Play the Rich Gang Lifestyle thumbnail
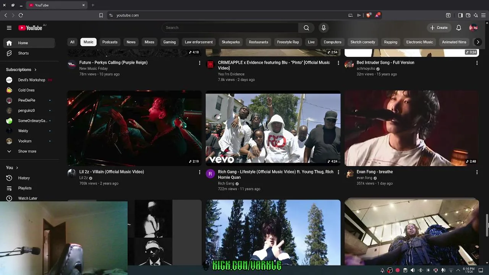 (x=273, y=128)
